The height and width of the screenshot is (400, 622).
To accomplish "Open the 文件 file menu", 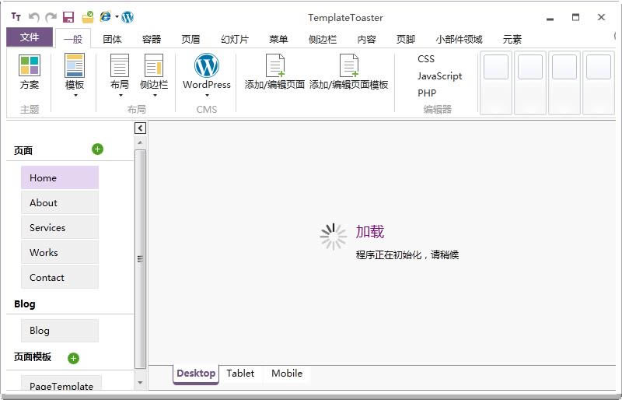I will click(30, 37).
